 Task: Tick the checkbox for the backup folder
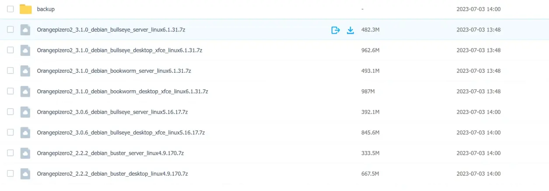coord(10,9)
